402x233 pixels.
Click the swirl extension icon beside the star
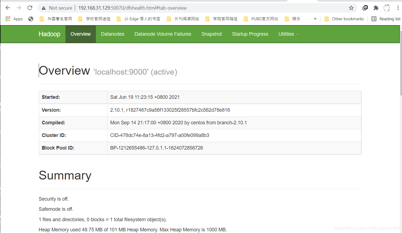pyautogui.click(x=365, y=8)
